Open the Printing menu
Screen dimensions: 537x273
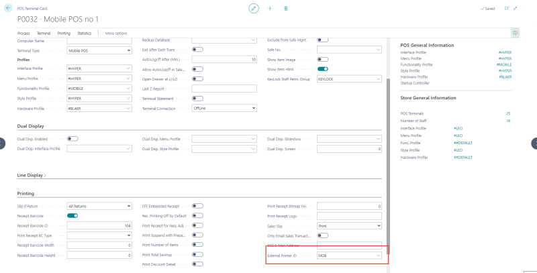(x=64, y=33)
